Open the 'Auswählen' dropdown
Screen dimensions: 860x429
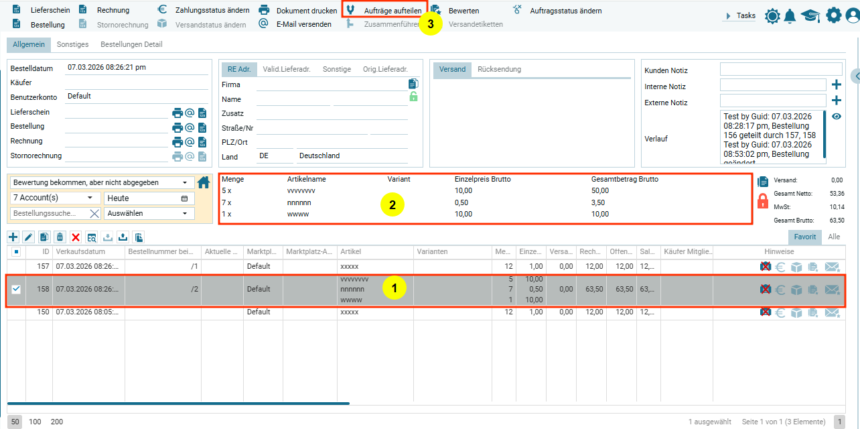(x=148, y=214)
